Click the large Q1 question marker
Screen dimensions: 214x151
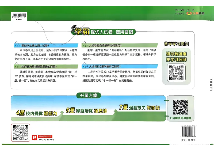pos(17,44)
